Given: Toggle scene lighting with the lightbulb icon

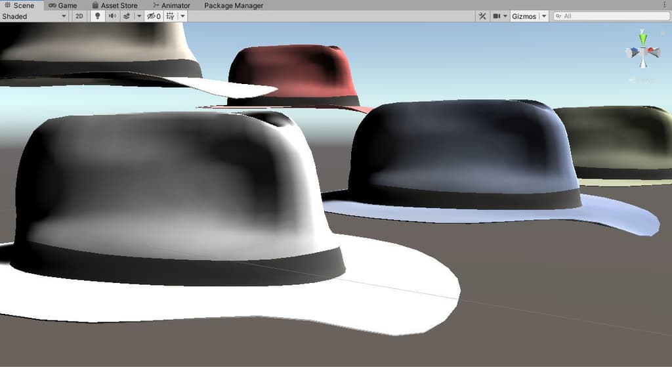Looking at the screenshot, I should [x=98, y=16].
